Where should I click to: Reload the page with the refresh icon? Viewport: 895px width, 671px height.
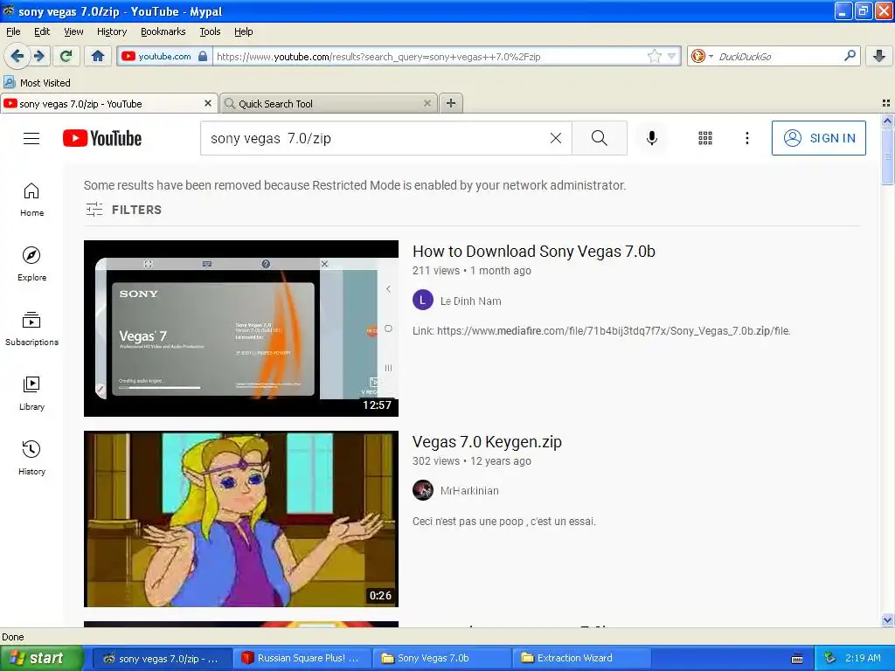point(66,56)
